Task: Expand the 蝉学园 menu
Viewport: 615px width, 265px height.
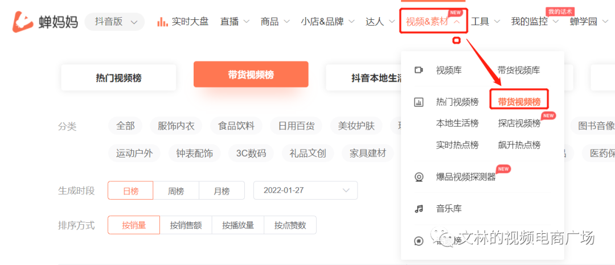Action: click(x=589, y=22)
